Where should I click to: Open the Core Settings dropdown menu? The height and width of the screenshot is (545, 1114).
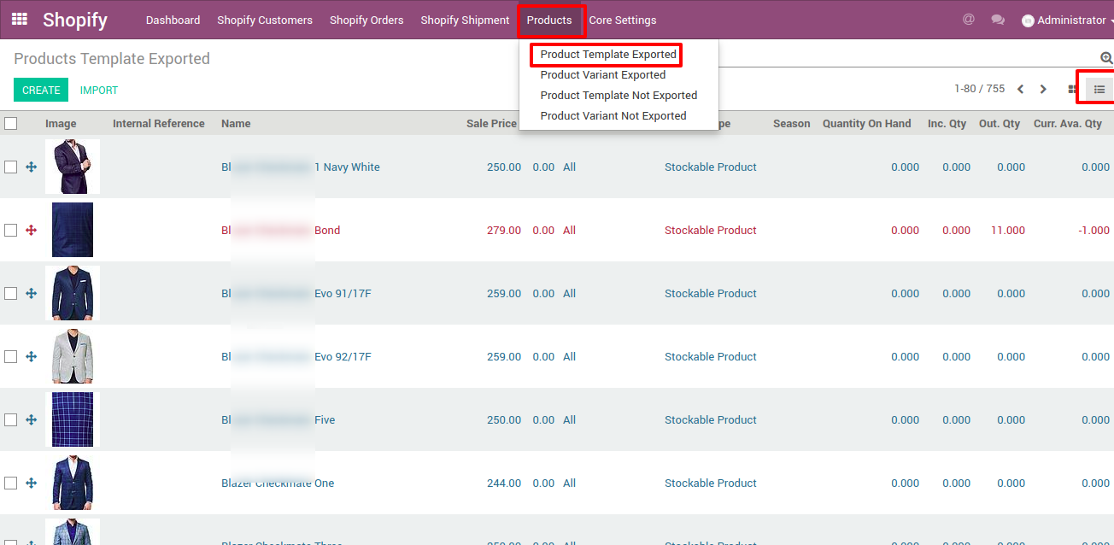tap(623, 20)
